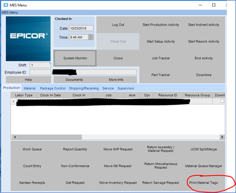Open the Job Tracker

coord(161,58)
